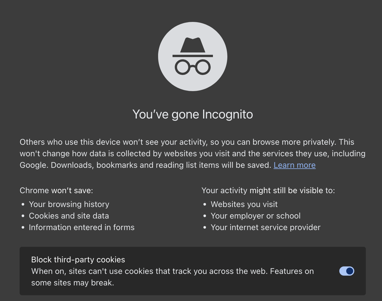Select the 'Chrome won't save:' heading
This screenshot has height=301, width=382.
pos(56,191)
